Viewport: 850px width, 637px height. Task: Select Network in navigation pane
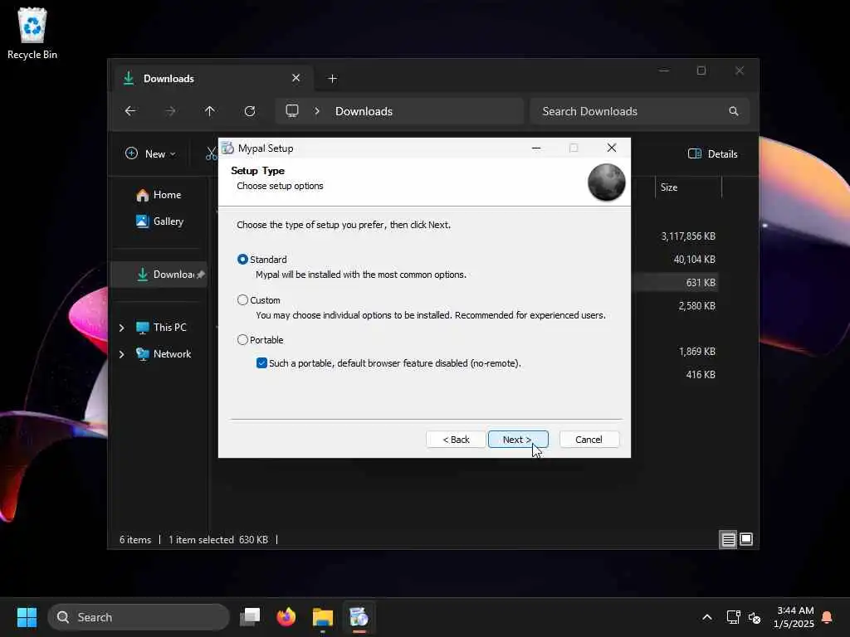[164, 353]
